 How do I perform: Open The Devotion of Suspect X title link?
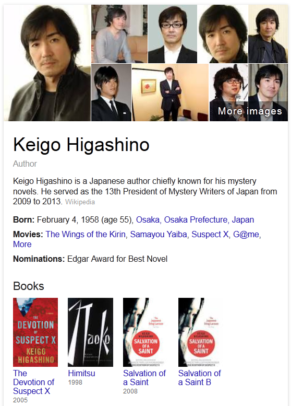tap(34, 382)
